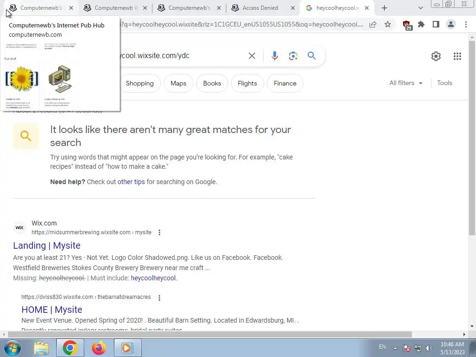Filter results by Finance
Viewport: 476px width, 357px height.
click(x=285, y=83)
